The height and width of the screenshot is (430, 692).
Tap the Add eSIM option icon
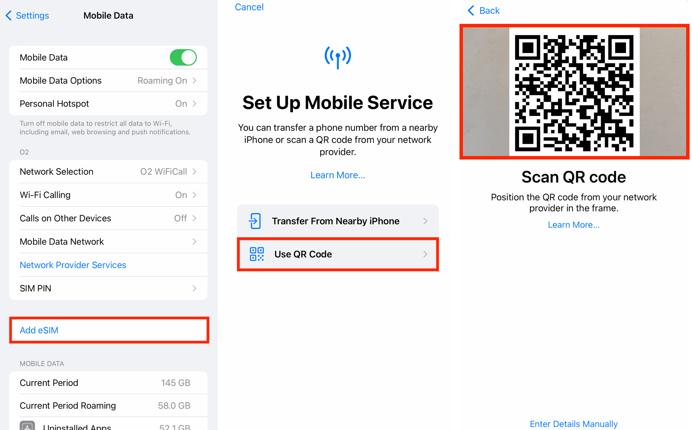point(39,329)
